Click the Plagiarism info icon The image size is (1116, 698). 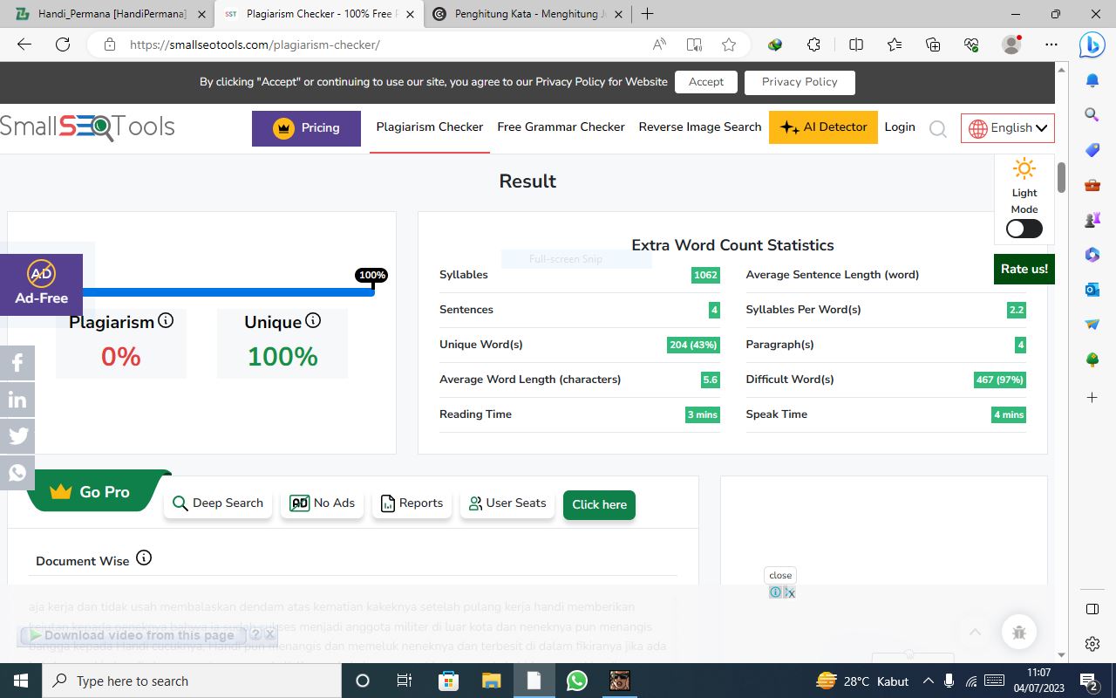click(x=166, y=320)
